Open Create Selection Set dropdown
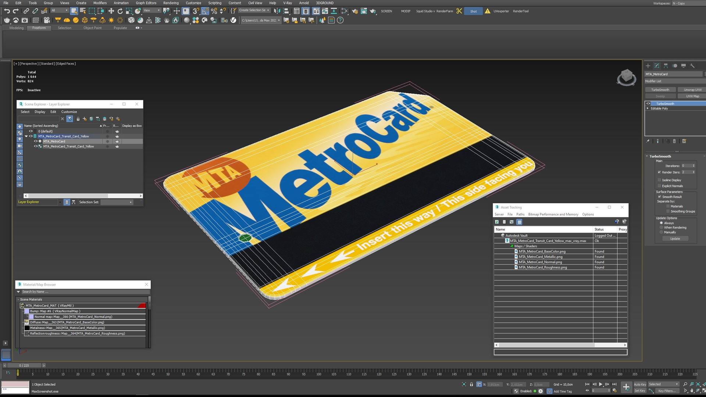 point(254,10)
